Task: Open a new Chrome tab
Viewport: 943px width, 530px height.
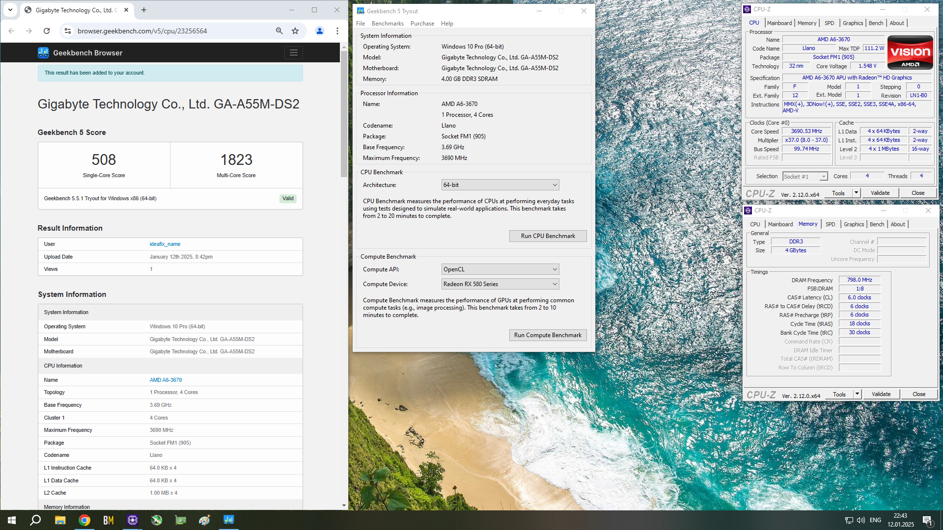Action: coord(144,10)
